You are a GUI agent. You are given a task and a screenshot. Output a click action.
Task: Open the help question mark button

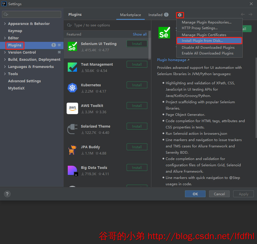coord(7,194)
